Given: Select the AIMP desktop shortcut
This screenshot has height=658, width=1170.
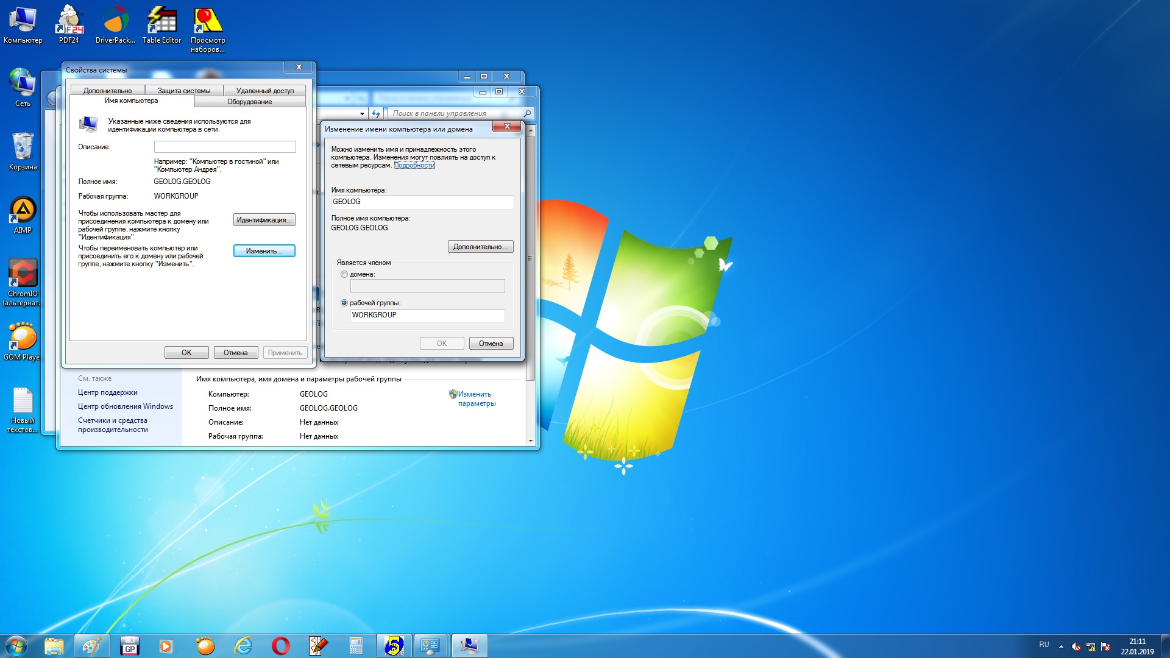Looking at the screenshot, I should pos(23,214).
